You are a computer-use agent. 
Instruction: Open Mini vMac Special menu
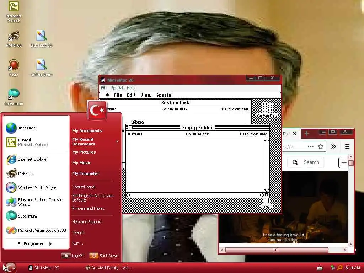tap(117, 88)
